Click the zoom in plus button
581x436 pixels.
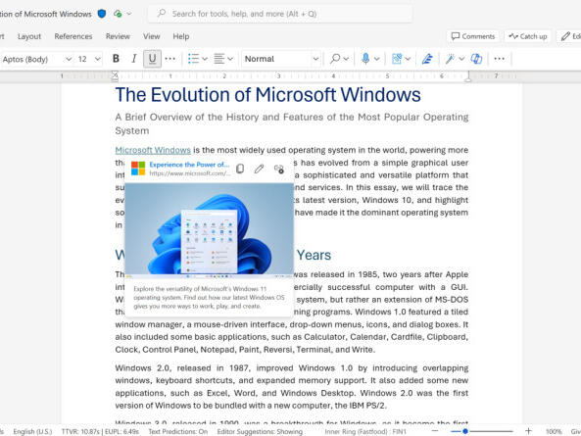tap(528, 431)
